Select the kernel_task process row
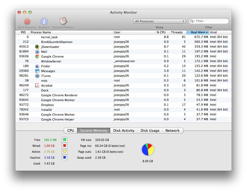 click(x=124, y=37)
